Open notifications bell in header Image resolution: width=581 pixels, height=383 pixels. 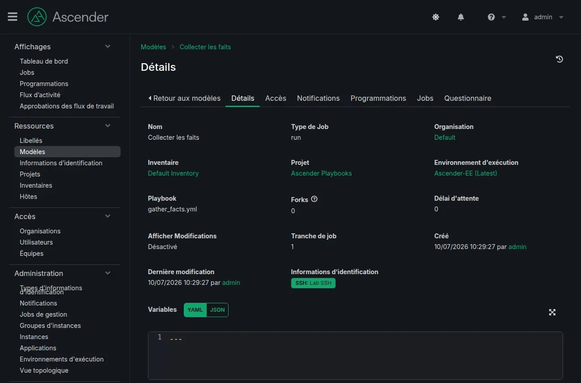(x=461, y=17)
